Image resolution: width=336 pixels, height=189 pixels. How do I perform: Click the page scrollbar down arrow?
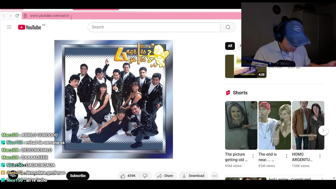(334, 178)
